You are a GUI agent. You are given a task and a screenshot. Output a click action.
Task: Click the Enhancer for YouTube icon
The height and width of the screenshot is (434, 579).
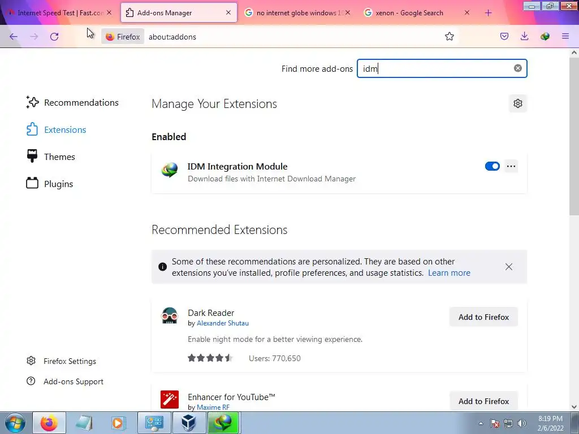[170, 400]
